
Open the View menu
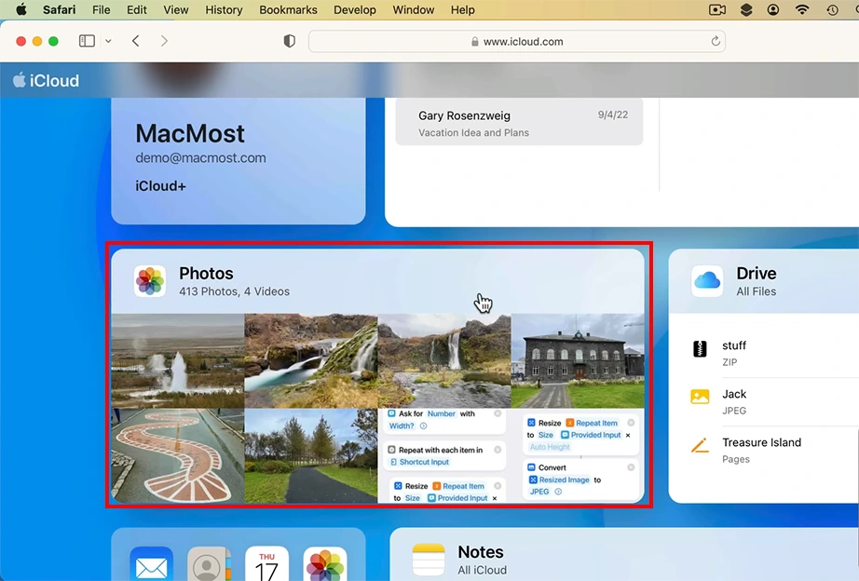pyautogui.click(x=176, y=10)
